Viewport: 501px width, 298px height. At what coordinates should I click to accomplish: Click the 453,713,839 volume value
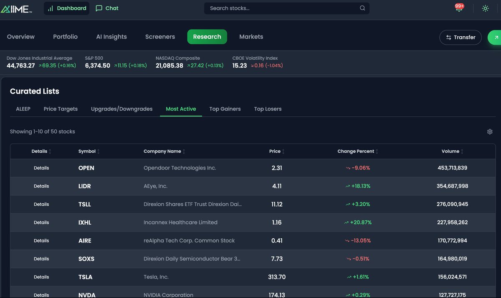453,168
